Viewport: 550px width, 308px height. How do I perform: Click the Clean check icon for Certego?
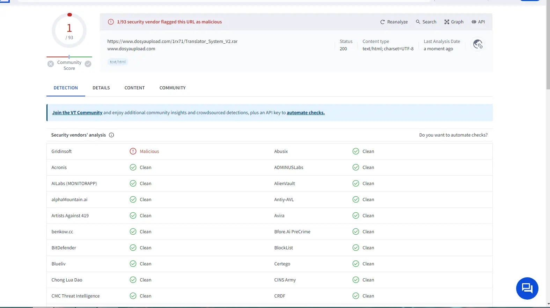pyautogui.click(x=356, y=264)
